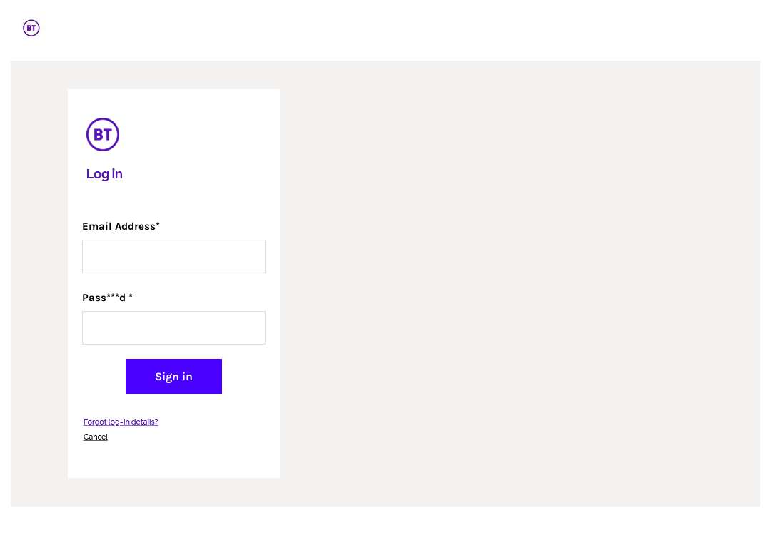Select the Cancel link
This screenshot has height=548, width=771.
(96, 437)
